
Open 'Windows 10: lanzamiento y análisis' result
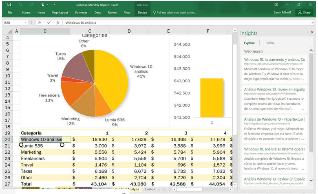pyautogui.click(x=274, y=60)
